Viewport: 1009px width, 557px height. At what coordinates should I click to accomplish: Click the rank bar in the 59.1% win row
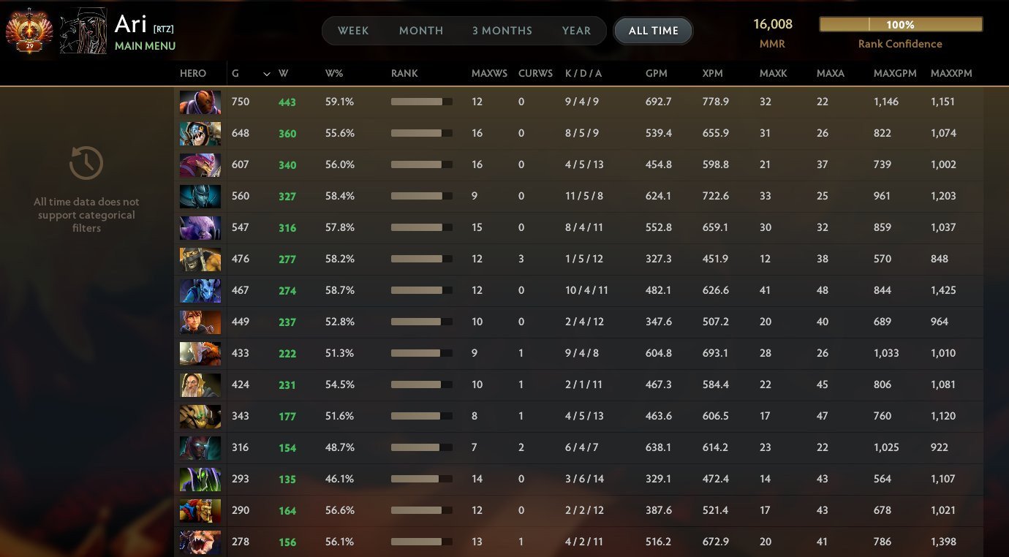(422, 102)
